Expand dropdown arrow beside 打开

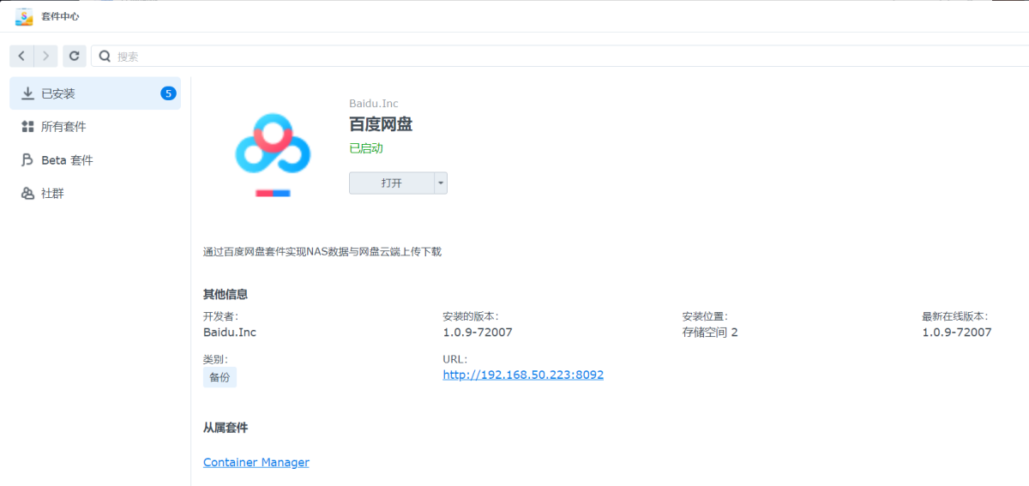click(x=441, y=183)
